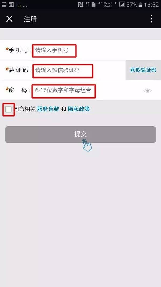Tap the 注册 page title
161x287 pixels.
(30, 19)
